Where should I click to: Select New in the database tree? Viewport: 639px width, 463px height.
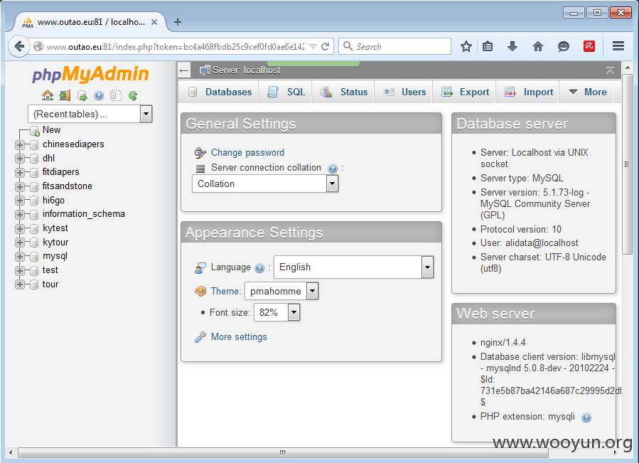(51, 130)
